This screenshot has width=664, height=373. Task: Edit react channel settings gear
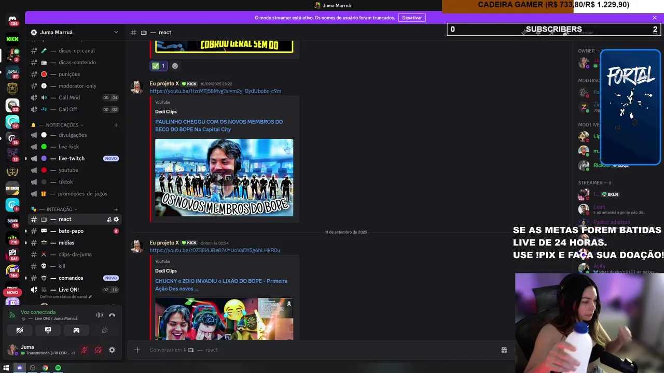pos(116,220)
